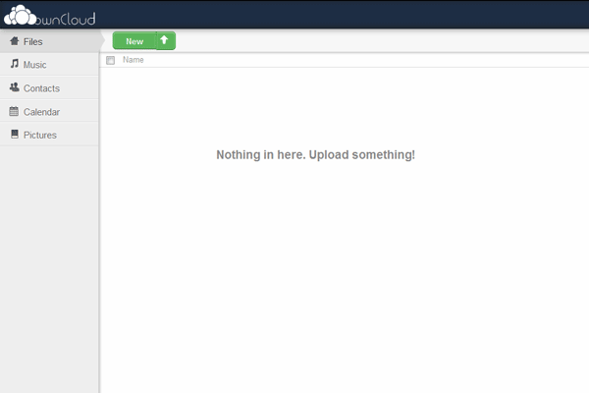The height and width of the screenshot is (393, 589).
Task: Click the Name column header
Action: coord(134,61)
